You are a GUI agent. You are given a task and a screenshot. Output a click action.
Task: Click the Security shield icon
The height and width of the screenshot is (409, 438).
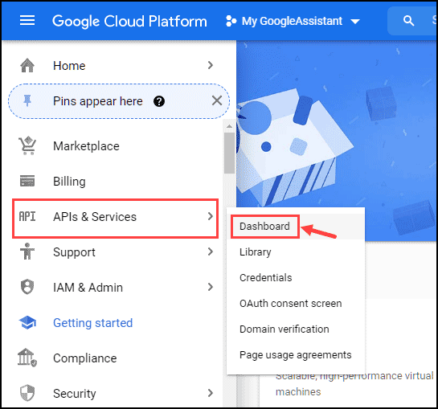[x=27, y=393]
